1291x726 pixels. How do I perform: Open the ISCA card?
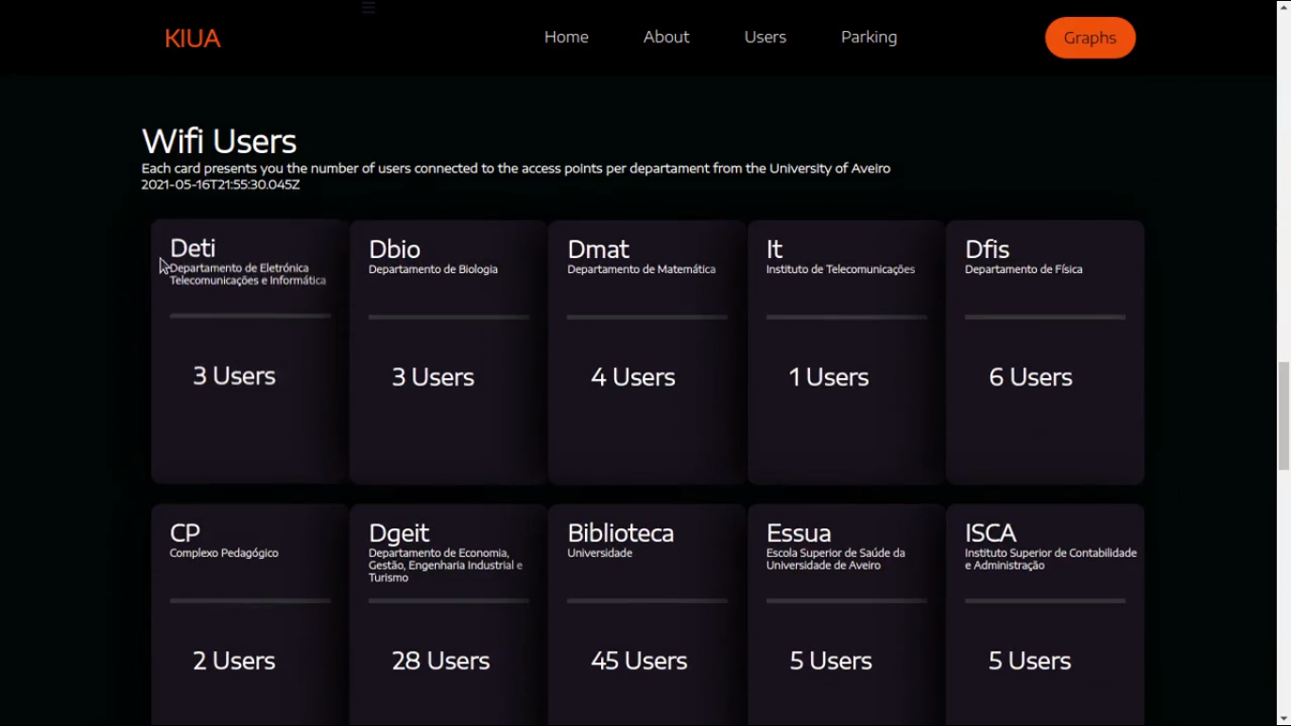point(1044,614)
